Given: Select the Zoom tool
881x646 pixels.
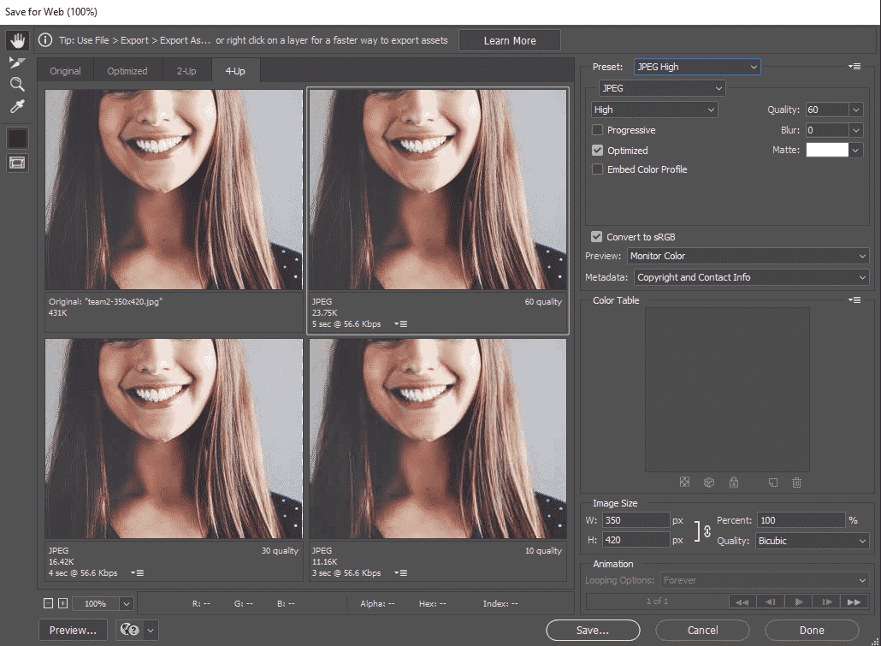Looking at the screenshot, I should click(x=17, y=85).
